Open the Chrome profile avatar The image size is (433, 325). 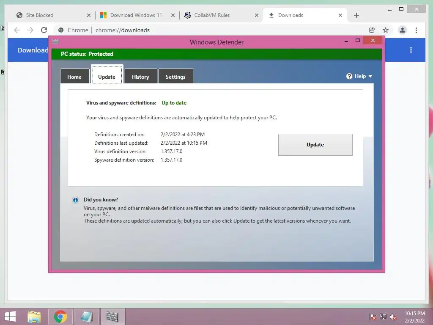click(x=403, y=30)
